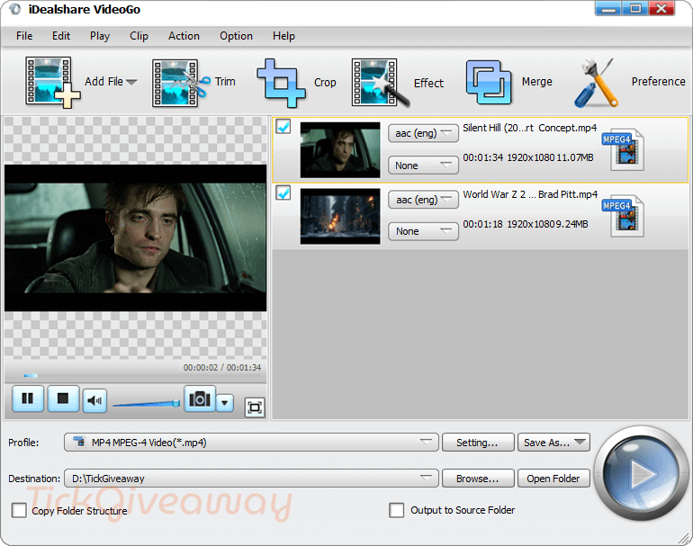Open the Profile format dropdown
This screenshot has height=546, width=693.
point(251,443)
